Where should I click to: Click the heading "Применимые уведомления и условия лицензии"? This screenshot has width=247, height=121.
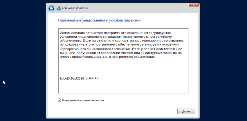99,21
